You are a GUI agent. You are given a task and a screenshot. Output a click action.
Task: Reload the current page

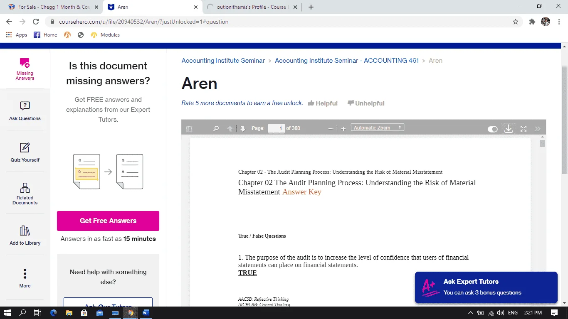click(36, 22)
